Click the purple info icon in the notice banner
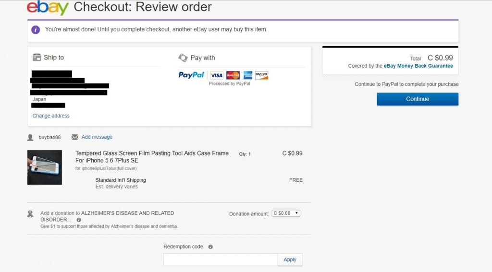The width and height of the screenshot is (492, 272). (x=36, y=30)
